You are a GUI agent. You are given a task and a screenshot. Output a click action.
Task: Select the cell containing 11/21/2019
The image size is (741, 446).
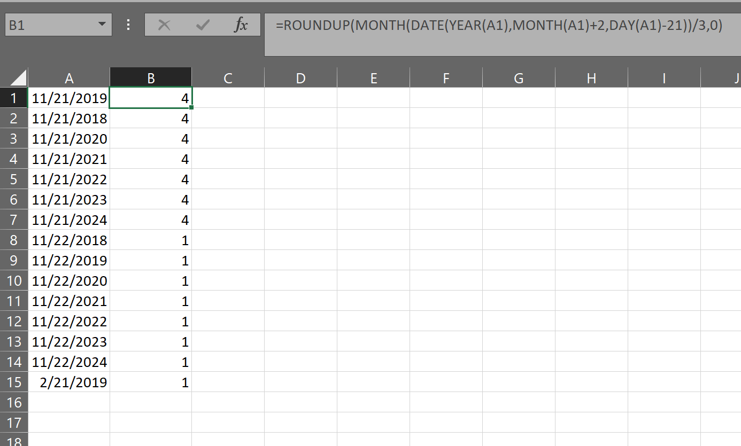(x=69, y=98)
